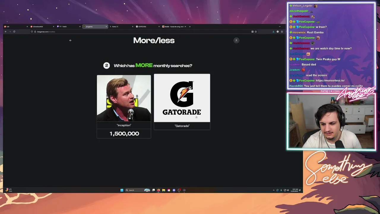The image size is (380, 214).
Task: Switch to the Bandle browser tab
Action: [174, 26]
